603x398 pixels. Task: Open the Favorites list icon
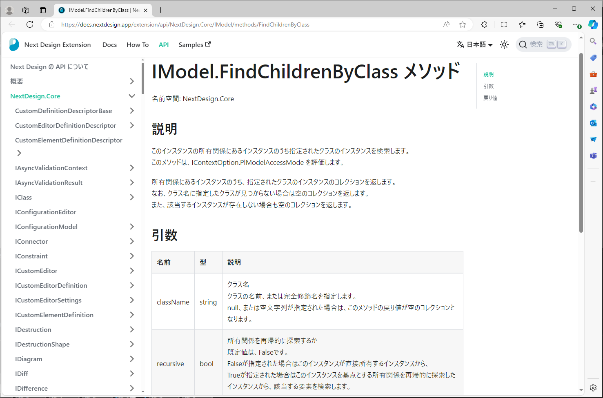pyautogui.click(x=522, y=24)
